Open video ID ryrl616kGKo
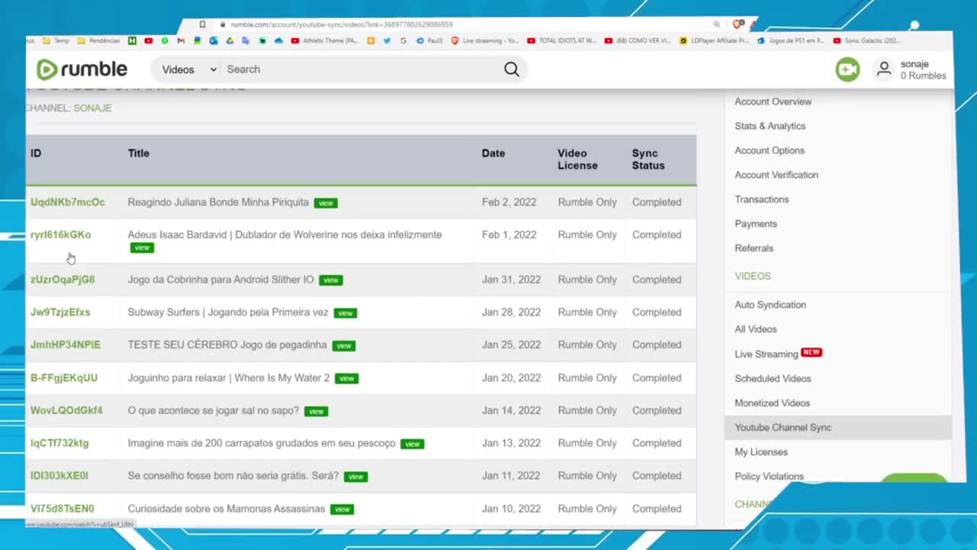Screen dimensions: 977x550 click(x=60, y=235)
